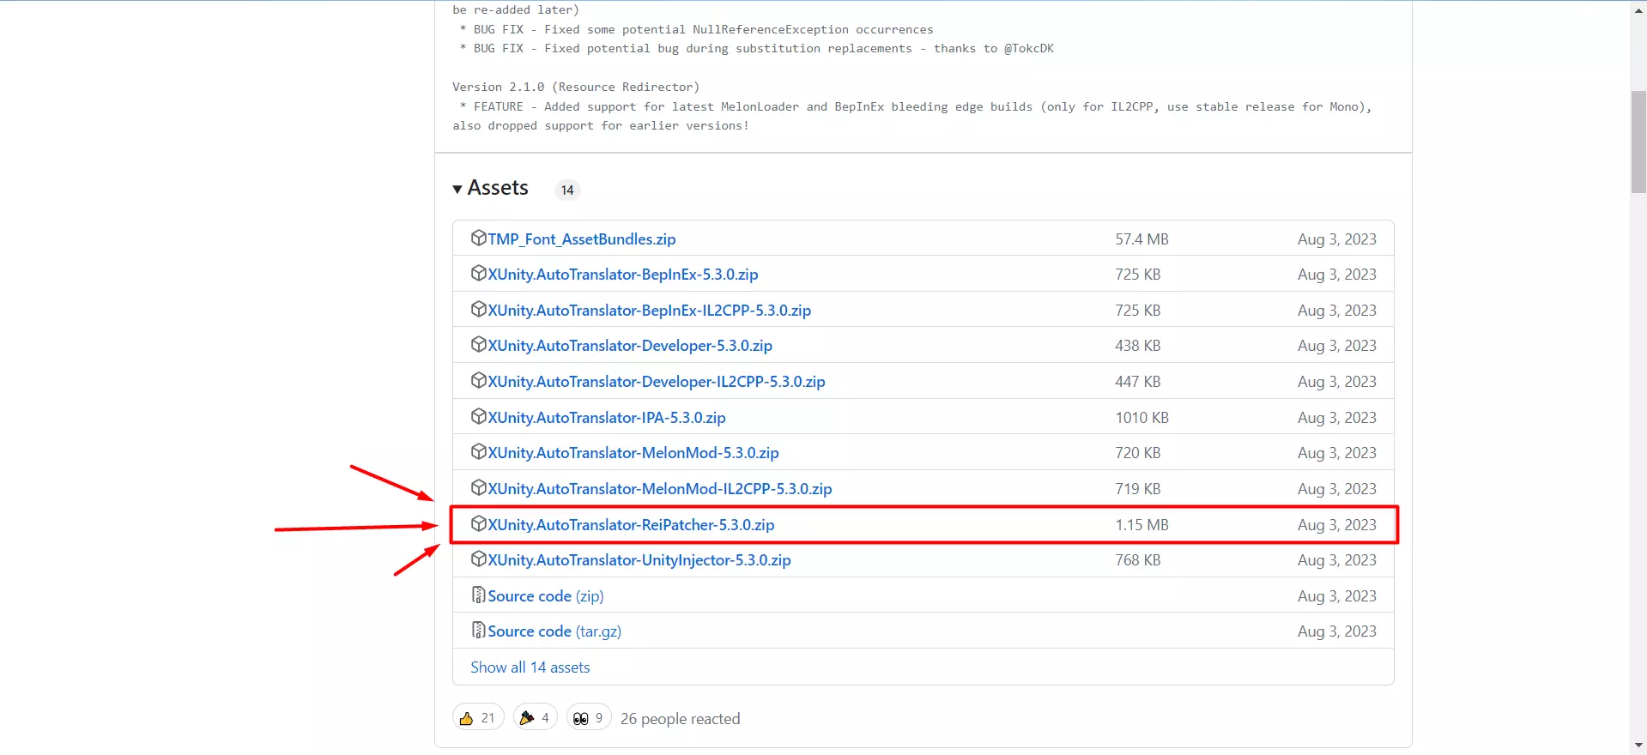
Task: Click the package icon beside IPA-5.3.0.zip
Action: (479, 416)
